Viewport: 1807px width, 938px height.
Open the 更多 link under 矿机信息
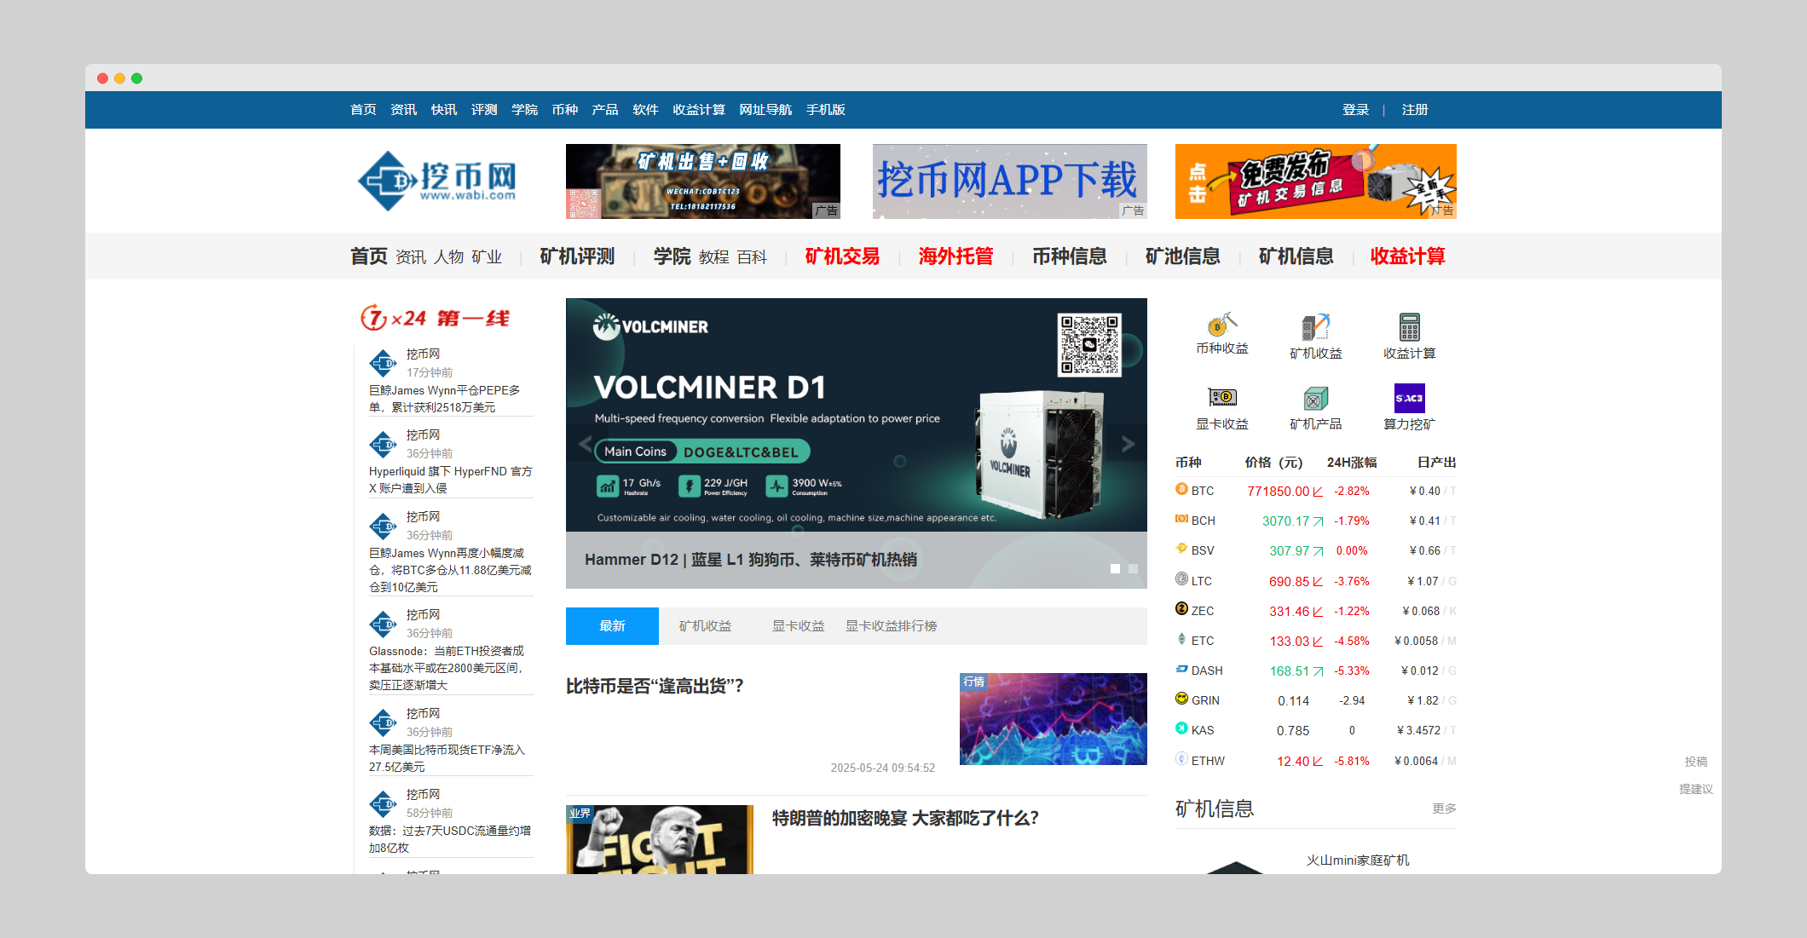tap(1445, 809)
